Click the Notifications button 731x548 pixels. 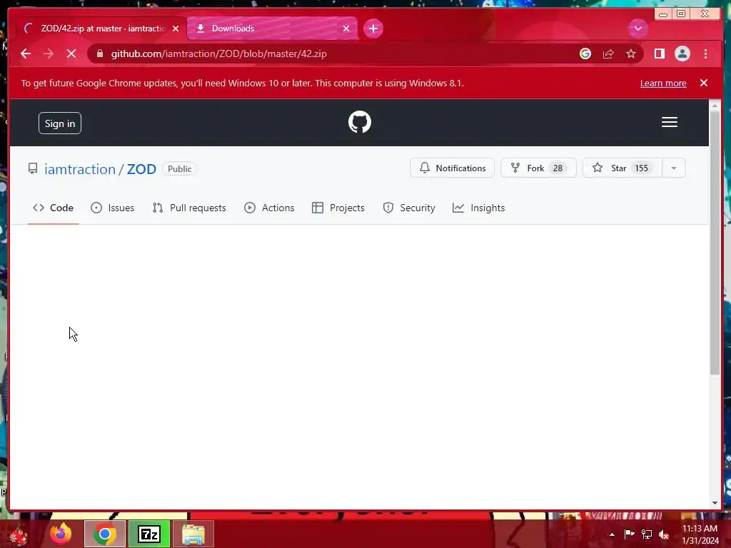[x=452, y=168]
